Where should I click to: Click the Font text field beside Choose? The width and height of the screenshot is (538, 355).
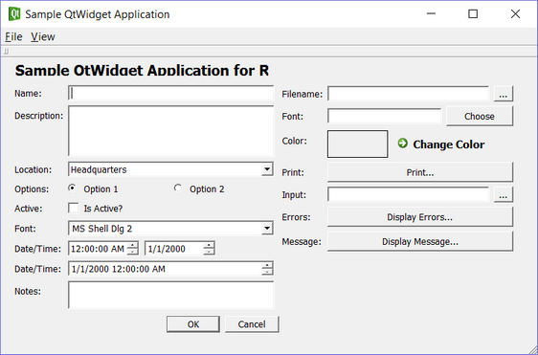(x=384, y=116)
